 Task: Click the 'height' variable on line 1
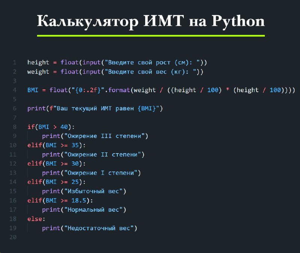pyautogui.click(x=38, y=62)
